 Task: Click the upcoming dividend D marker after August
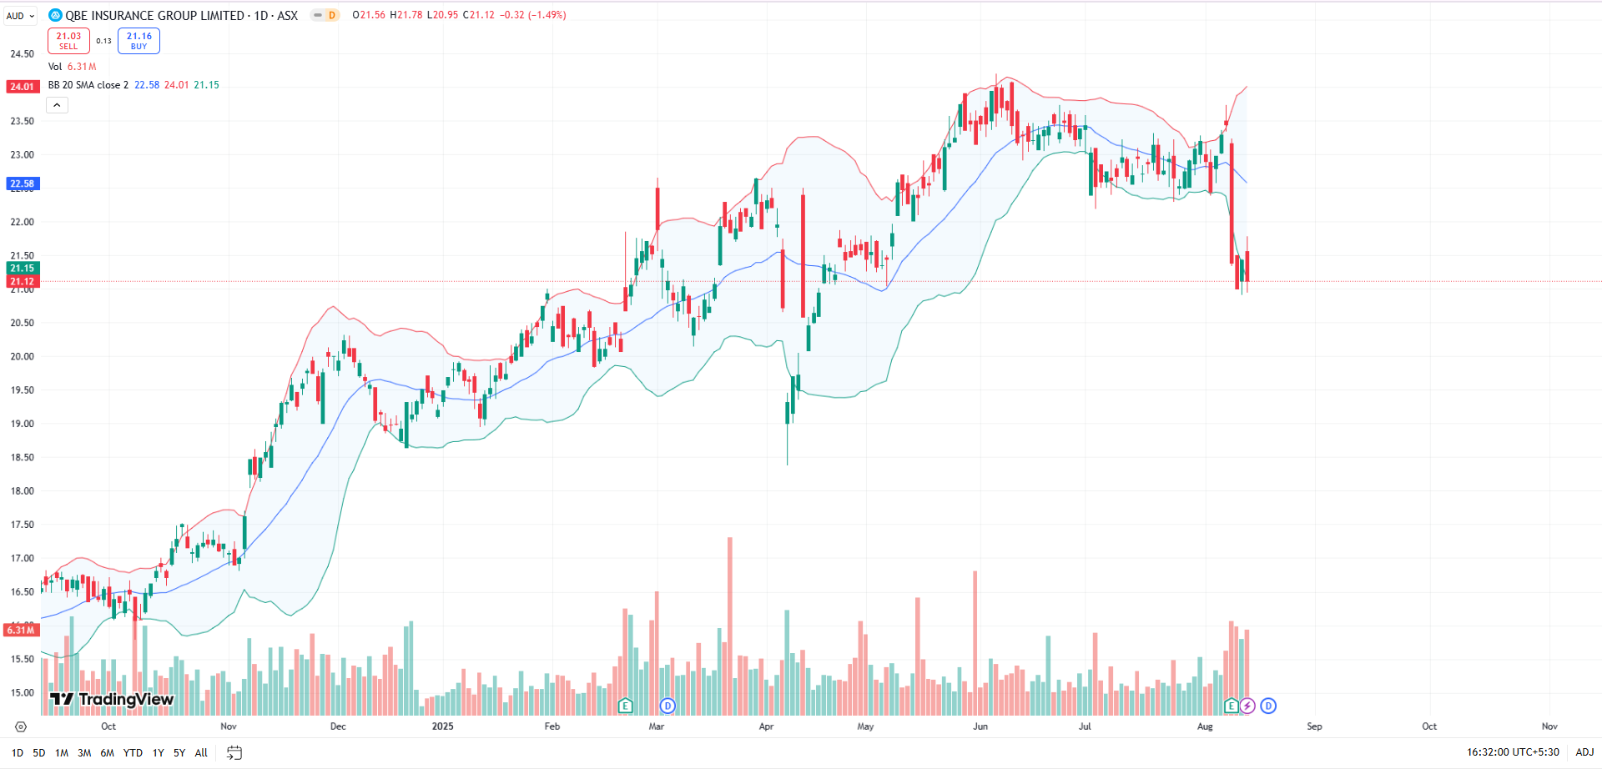pyautogui.click(x=1268, y=706)
